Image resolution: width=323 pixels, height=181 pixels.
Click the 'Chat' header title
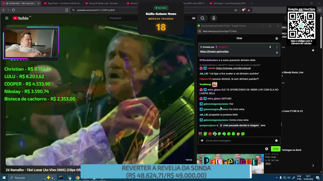tap(239, 38)
